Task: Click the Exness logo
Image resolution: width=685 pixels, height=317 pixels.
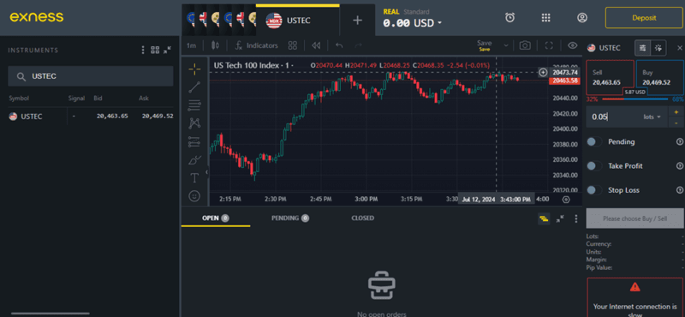Action: 37,17
